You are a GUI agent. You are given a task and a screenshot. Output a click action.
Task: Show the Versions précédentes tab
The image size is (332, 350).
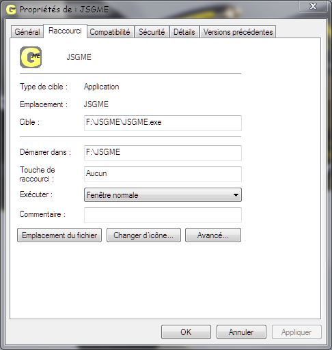pyautogui.click(x=238, y=32)
